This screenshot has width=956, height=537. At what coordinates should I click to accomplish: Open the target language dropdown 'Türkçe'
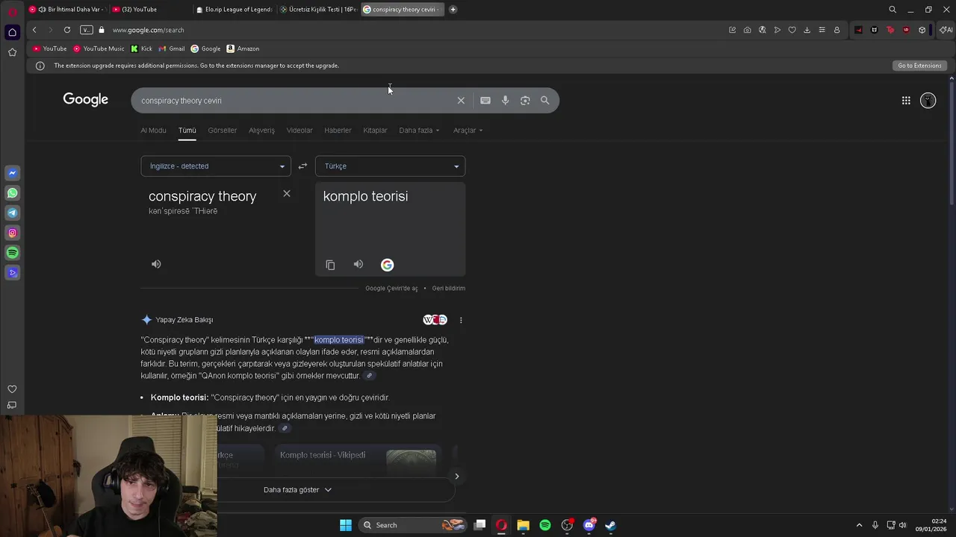[390, 166]
